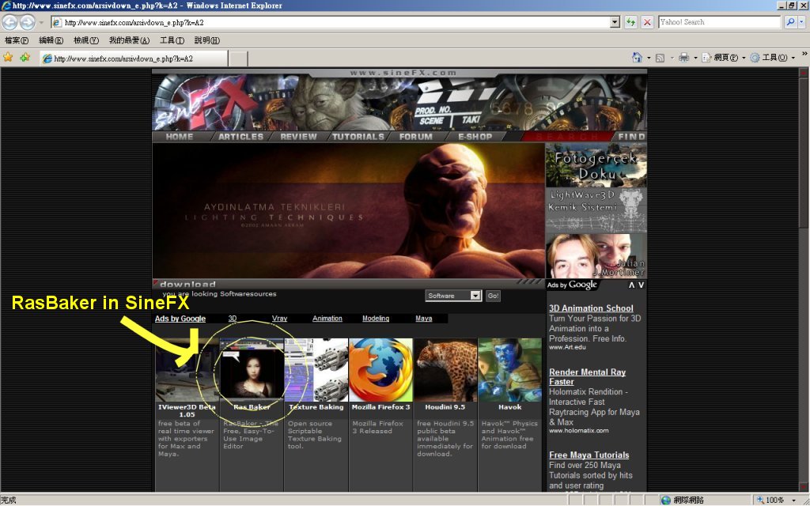
Task: Open the 檢視(V) menu
Action: (85, 40)
